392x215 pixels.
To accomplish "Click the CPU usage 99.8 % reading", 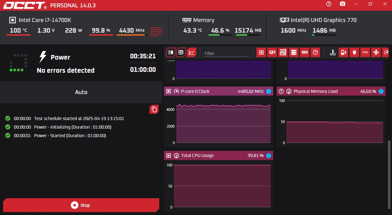I will click(101, 30).
